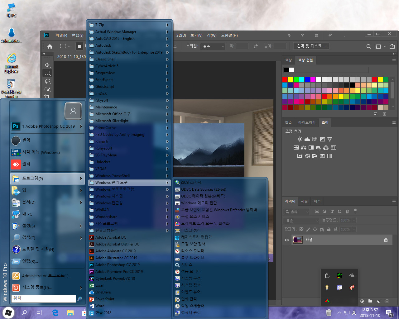Open 실행(R) from start menu

tap(47, 261)
